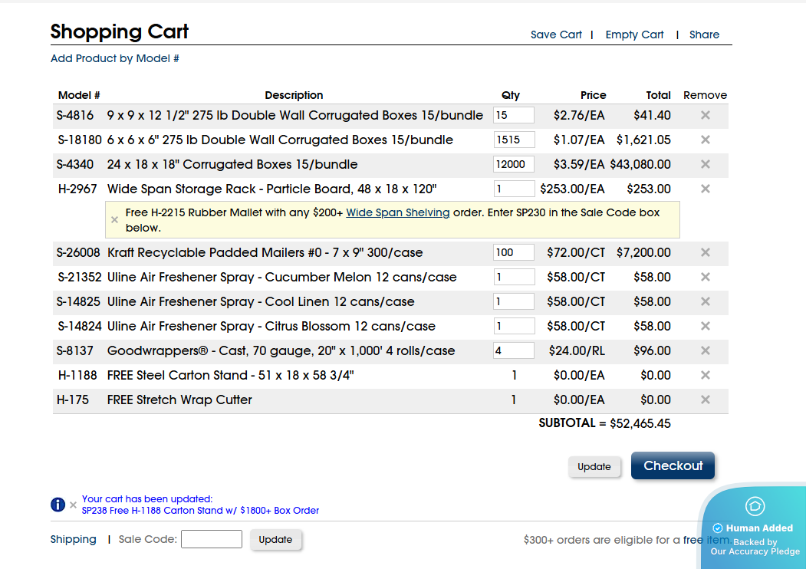The width and height of the screenshot is (806, 569).
Task: Follow the Wide Span Shelving link
Action: [397, 212]
